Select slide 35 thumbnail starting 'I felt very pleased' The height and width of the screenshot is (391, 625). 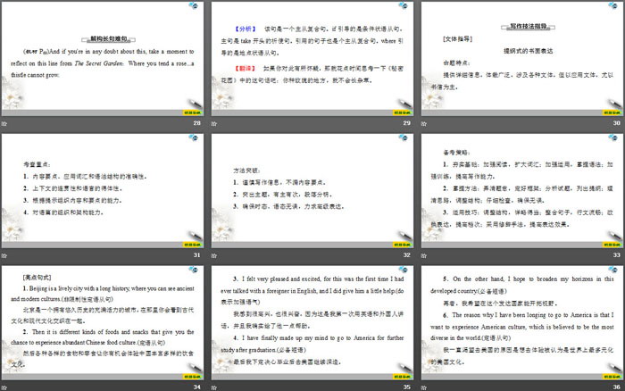(x=312, y=322)
